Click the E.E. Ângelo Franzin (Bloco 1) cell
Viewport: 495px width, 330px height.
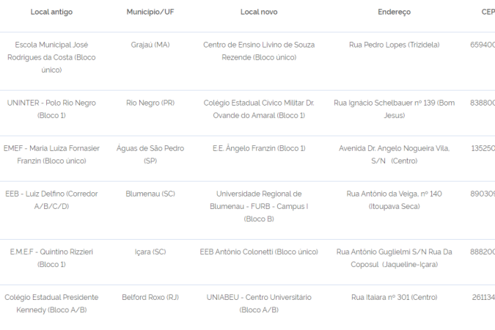pos(259,148)
